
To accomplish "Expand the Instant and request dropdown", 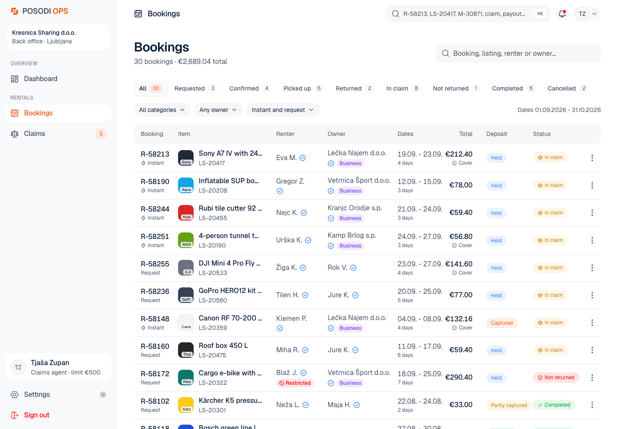I will tap(283, 110).
